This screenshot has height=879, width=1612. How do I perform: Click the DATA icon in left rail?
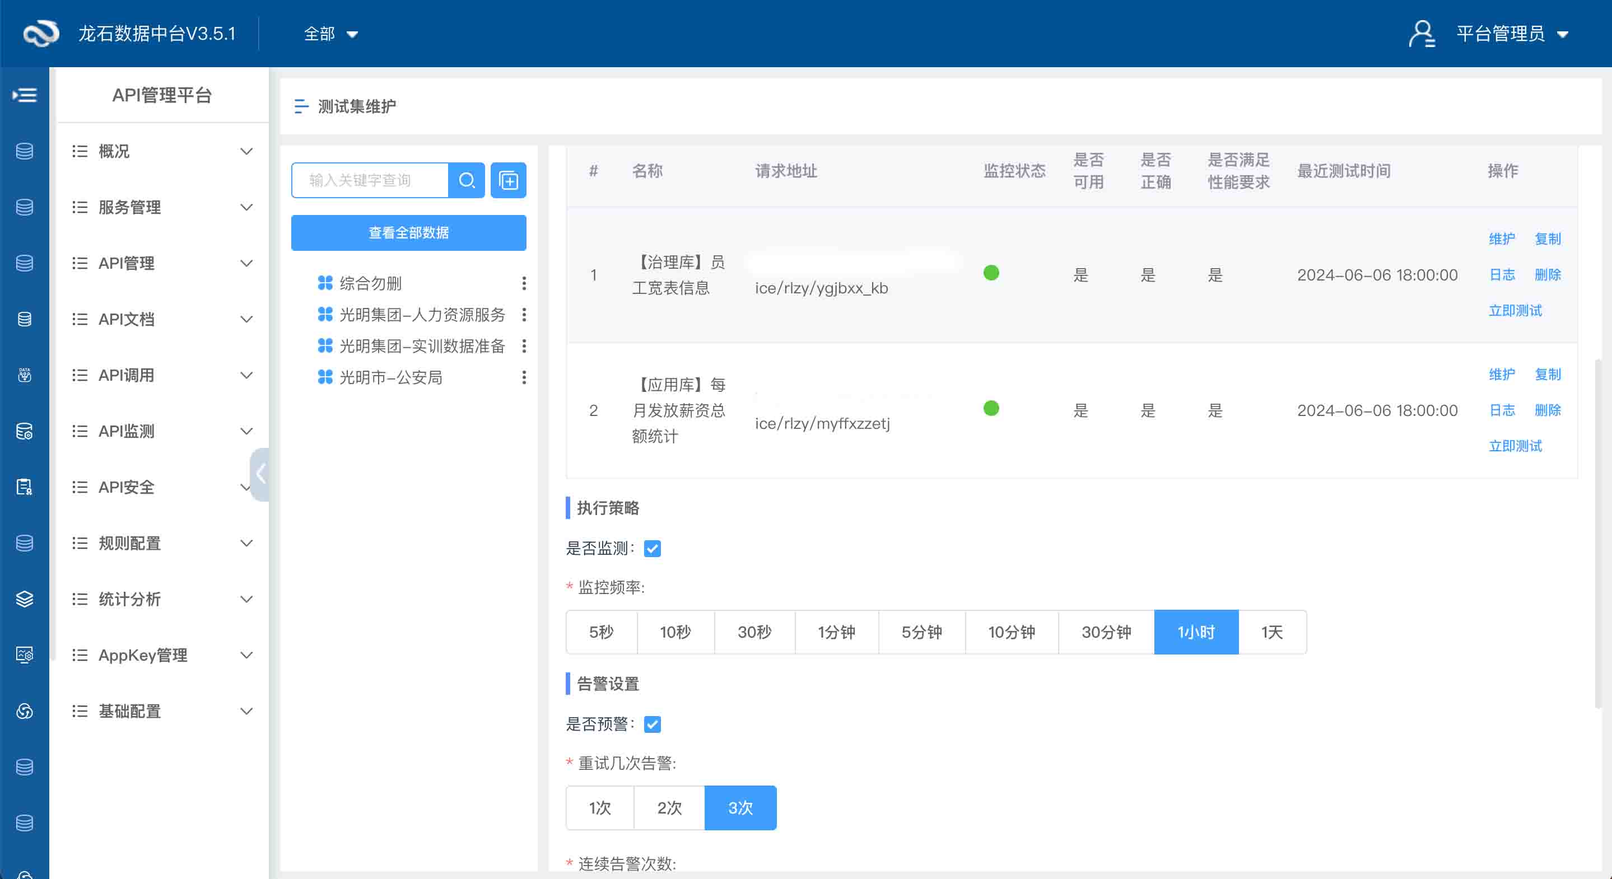pyautogui.click(x=25, y=375)
